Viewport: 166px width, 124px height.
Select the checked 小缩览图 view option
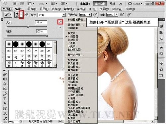[x=73, y=36]
